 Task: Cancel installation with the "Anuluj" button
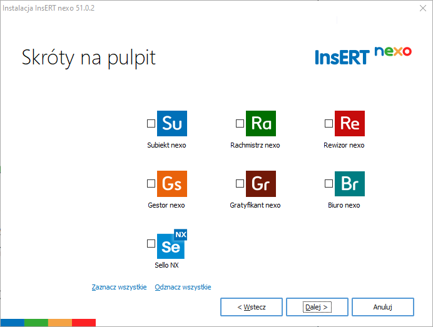point(383,307)
